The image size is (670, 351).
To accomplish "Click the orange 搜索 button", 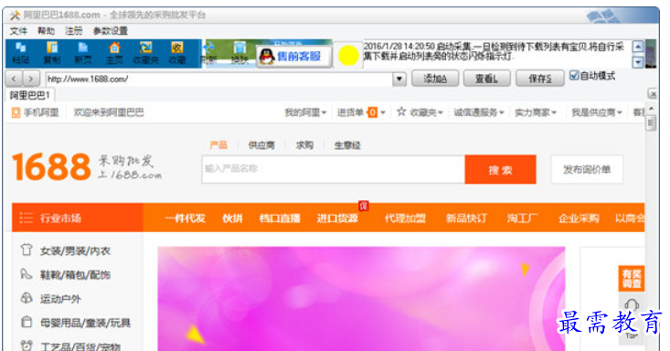I will pyautogui.click(x=500, y=170).
